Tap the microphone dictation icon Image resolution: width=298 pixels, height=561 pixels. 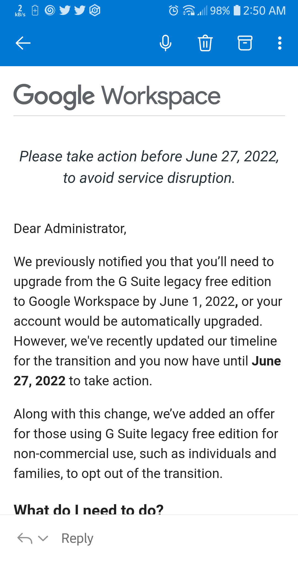[166, 43]
